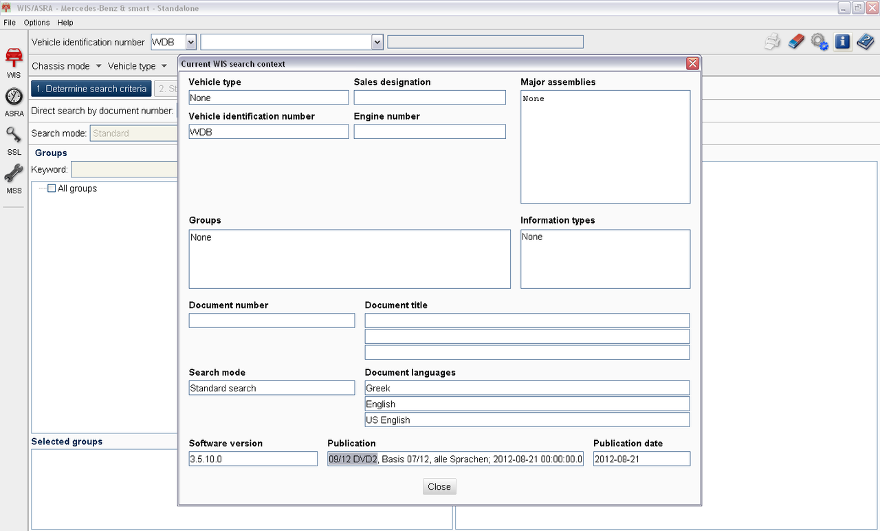Open the vehicle identification number dropdown arrow

coord(377,42)
